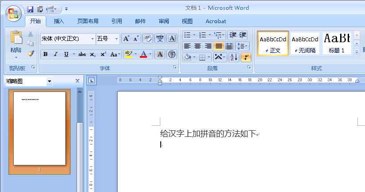Image resolution: width=365 pixels, height=192 pixels.
Task: Open font color dropdown arrow
Action: point(151,54)
